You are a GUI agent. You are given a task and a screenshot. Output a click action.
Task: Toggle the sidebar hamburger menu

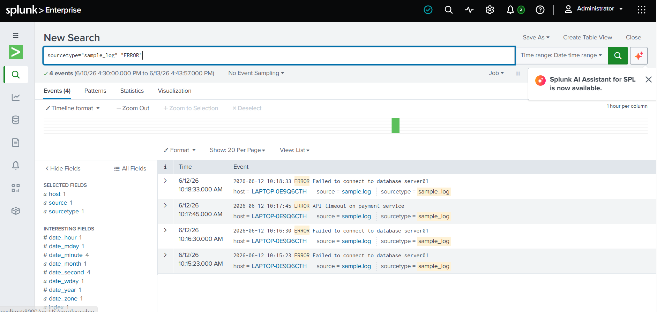16,36
